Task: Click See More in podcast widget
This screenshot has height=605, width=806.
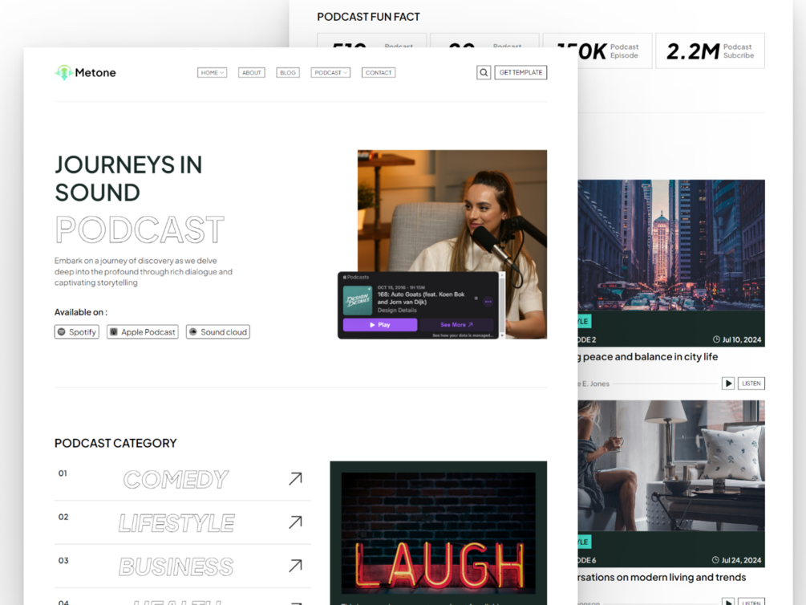Action: [456, 325]
